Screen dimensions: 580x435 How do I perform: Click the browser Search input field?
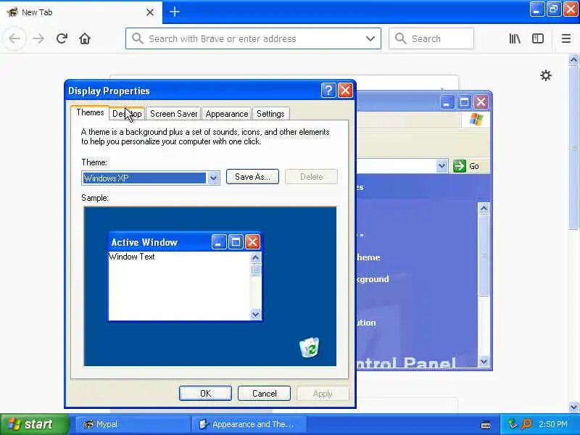[x=431, y=38]
